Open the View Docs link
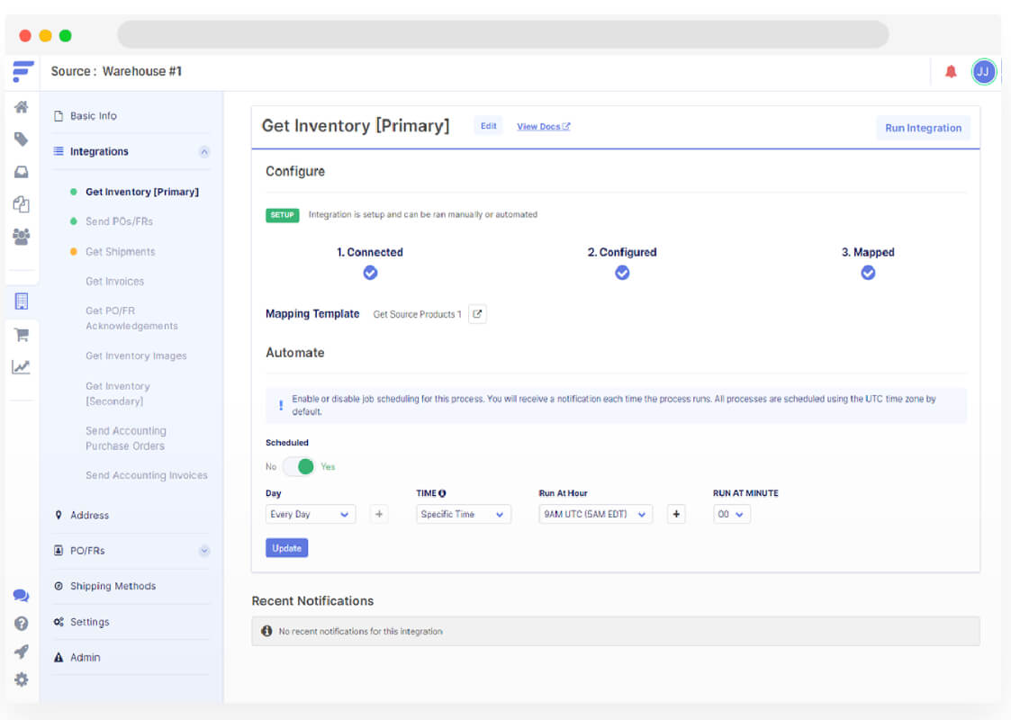Image resolution: width=1011 pixels, height=720 pixels. 543,126
